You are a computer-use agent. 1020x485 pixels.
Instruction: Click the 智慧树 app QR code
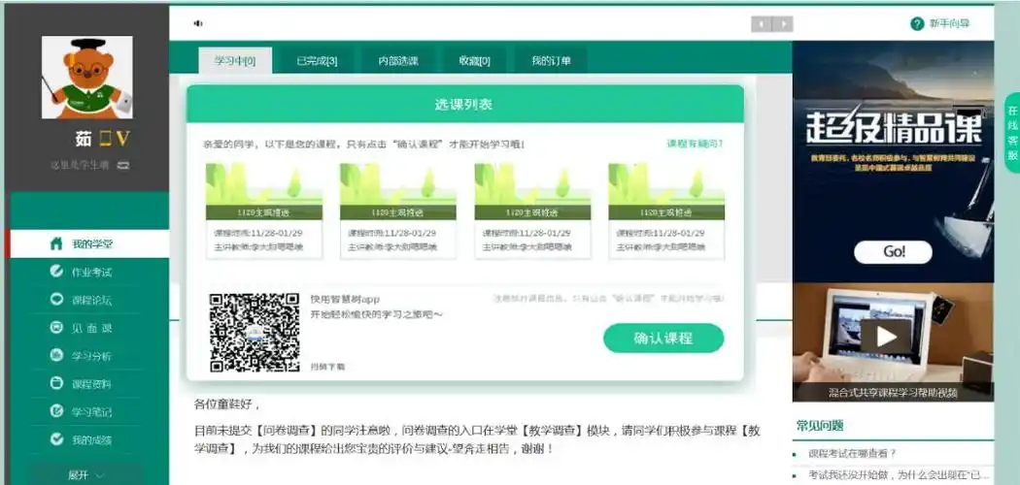tap(255, 333)
